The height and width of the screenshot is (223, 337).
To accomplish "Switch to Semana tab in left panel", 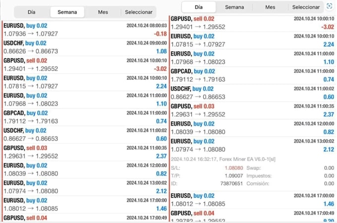I will 67,12.
